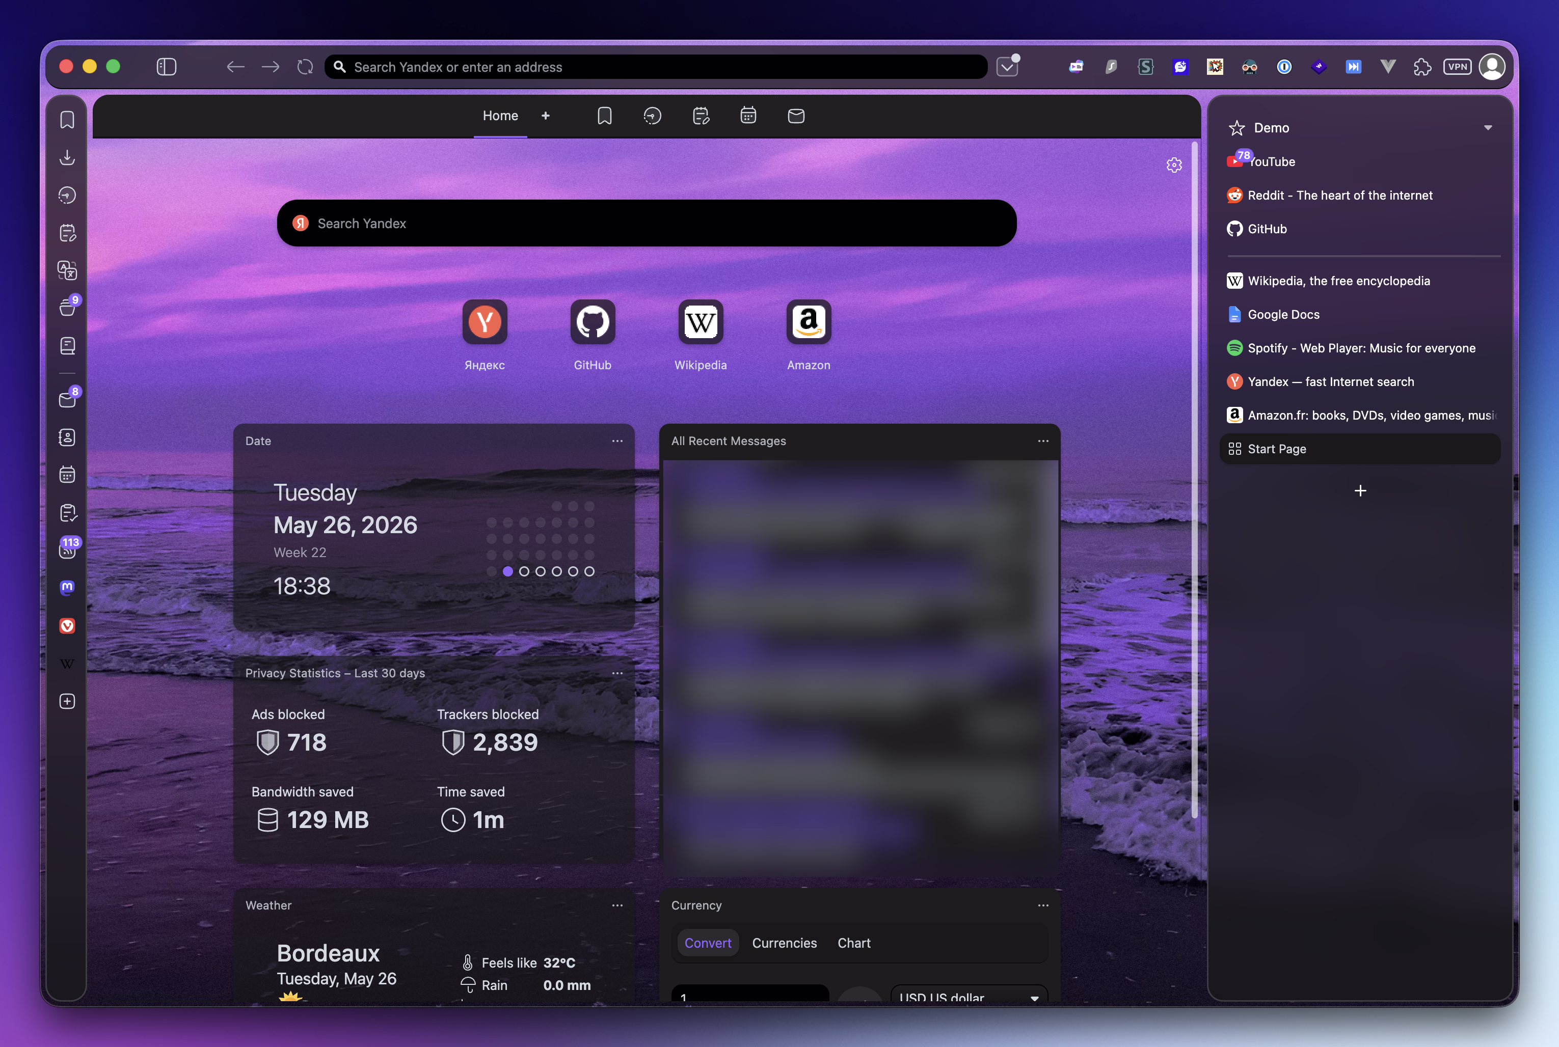Click the address bar field

[x=656, y=67]
